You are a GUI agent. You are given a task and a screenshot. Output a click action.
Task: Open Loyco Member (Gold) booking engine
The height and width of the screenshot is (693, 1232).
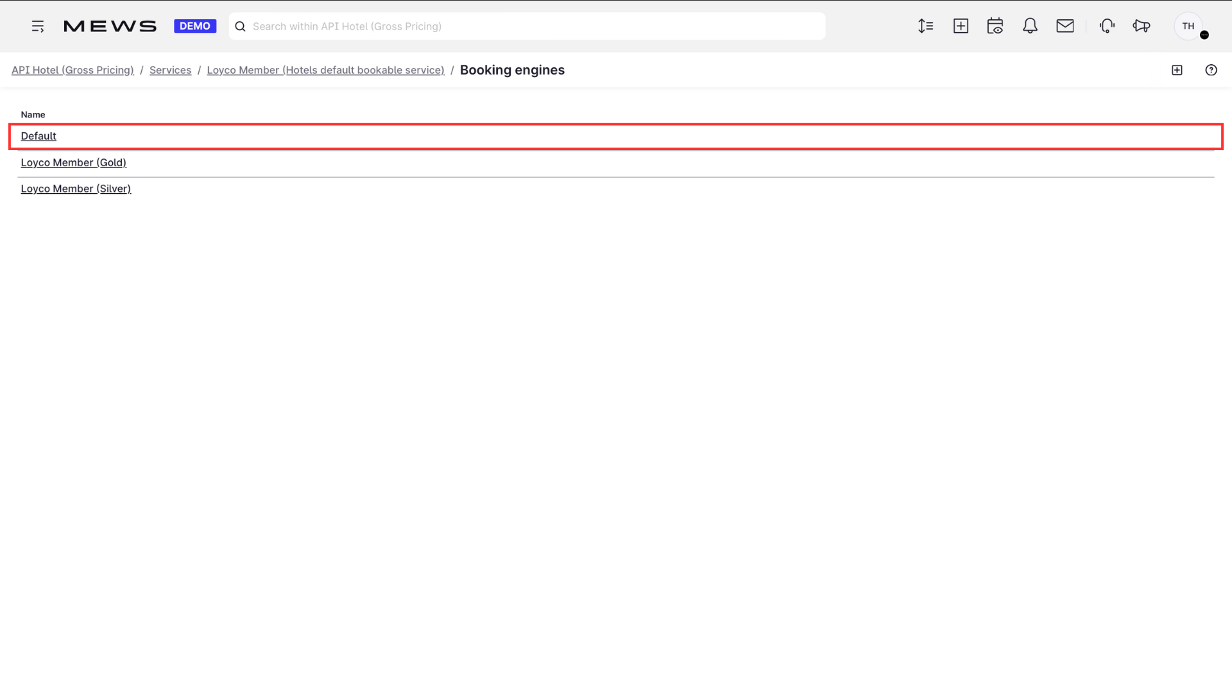click(73, 162)
